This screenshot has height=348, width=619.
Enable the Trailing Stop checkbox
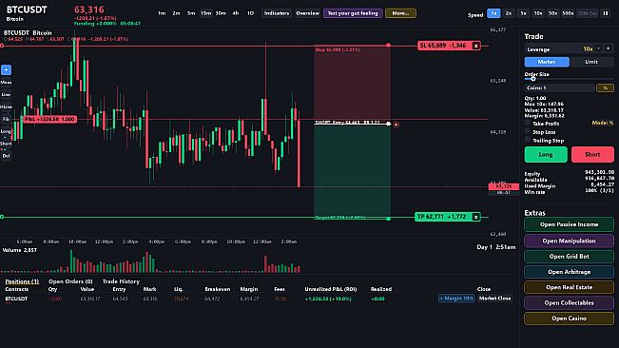(x=528, y=140)
